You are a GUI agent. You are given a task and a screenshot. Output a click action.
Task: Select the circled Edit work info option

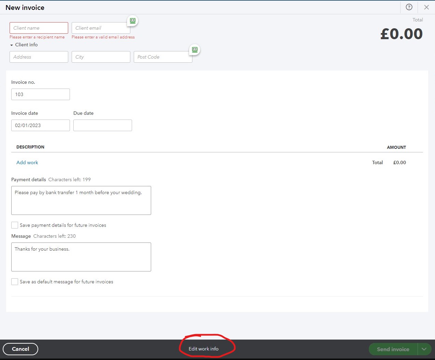203,349
